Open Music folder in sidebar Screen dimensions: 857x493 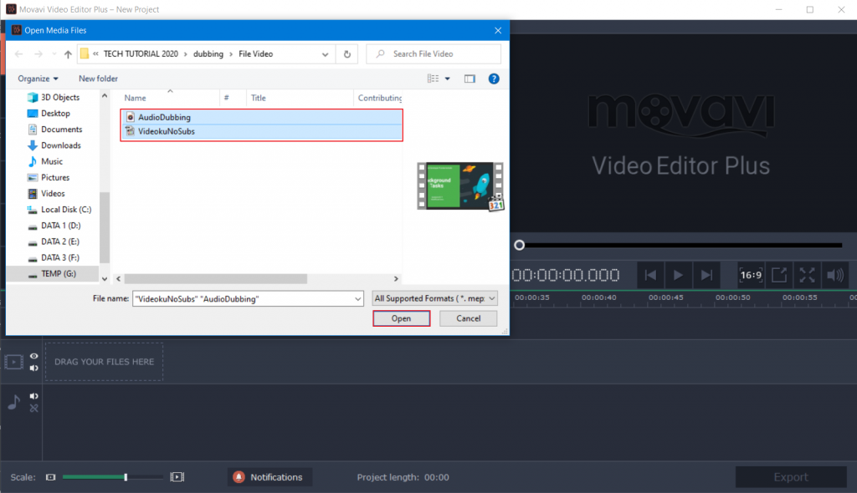pos(51,161)
